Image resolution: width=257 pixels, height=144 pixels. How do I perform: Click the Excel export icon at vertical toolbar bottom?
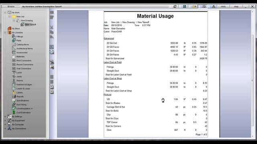tap(52, 92)
